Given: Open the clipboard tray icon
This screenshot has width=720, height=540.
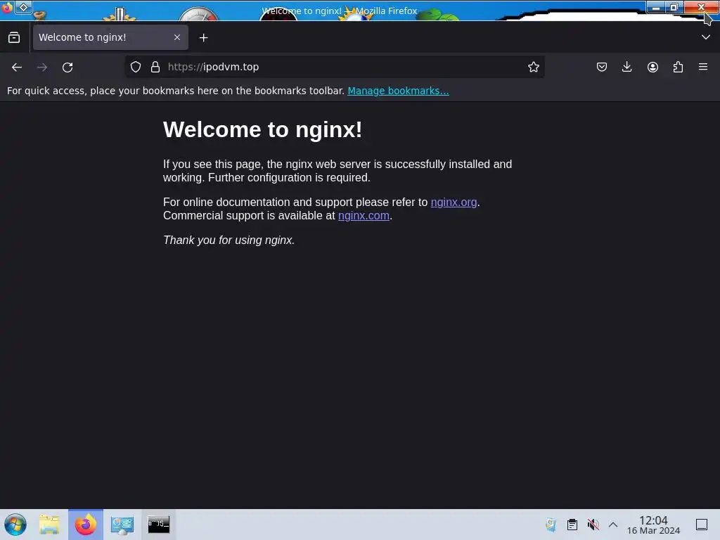Looking at the screenshot, I should 572,525.
